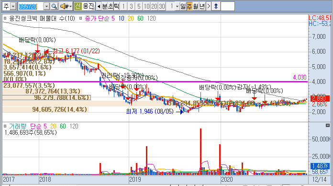The image size is (333, 186).
Task: Click the 거래량 indicator square marker
Action: tap(5, 126)
